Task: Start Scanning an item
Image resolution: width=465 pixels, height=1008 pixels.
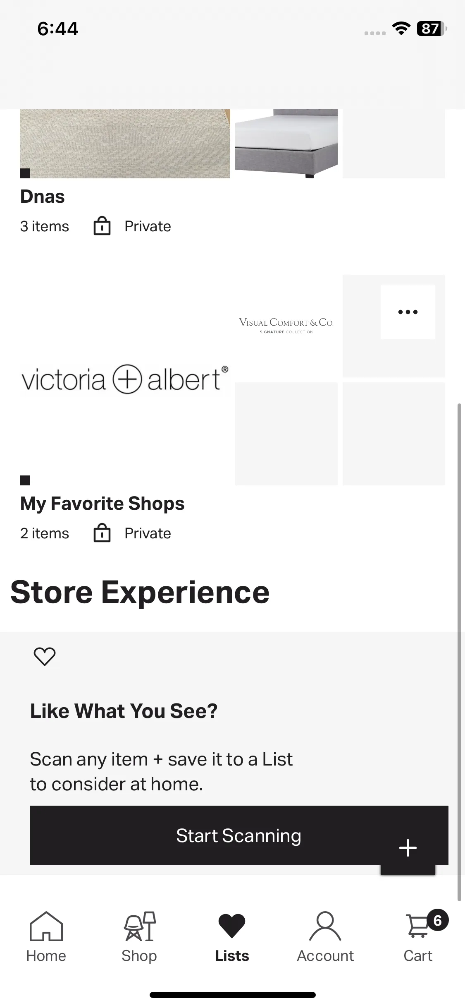Action: point(239,835)
